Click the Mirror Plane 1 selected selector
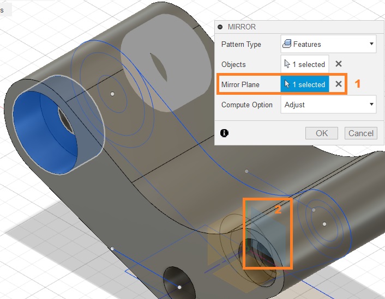 coord(304,84)
